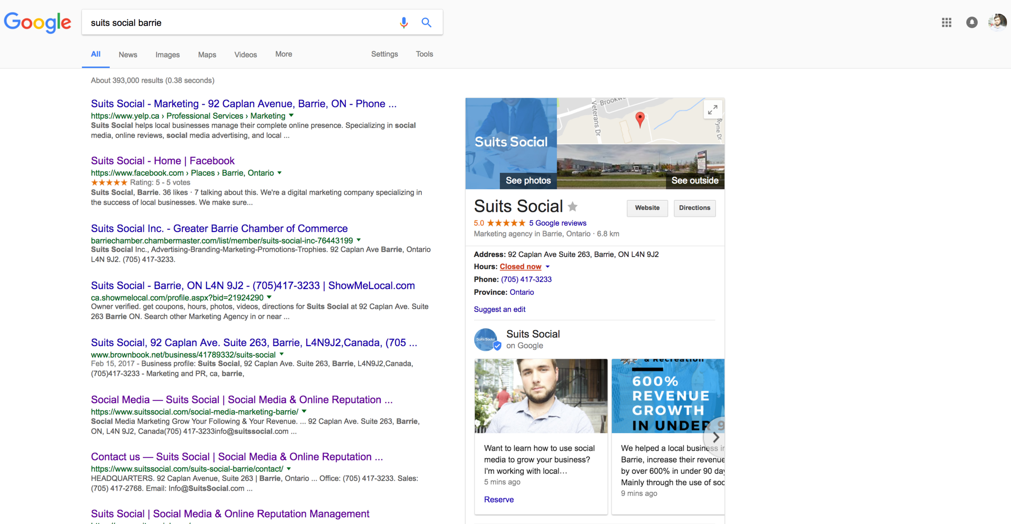Click the Ontario province link
Screen dimensions: 1011x524
522,292
